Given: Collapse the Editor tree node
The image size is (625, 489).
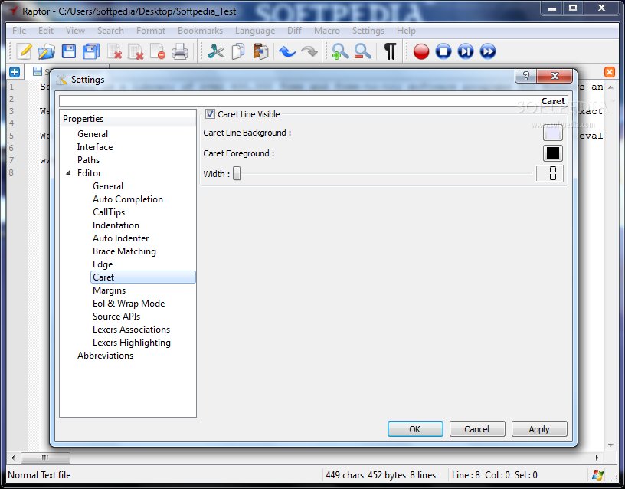Looking at the screenshot, I should [x=69, y=172].
